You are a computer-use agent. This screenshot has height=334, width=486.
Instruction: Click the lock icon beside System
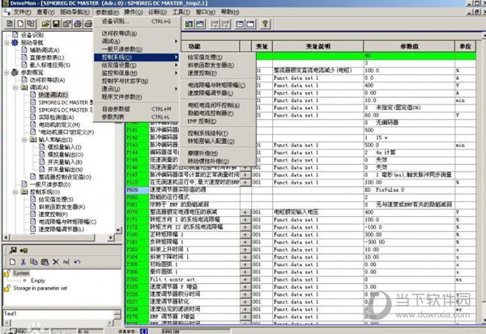(x=6, y=273)
